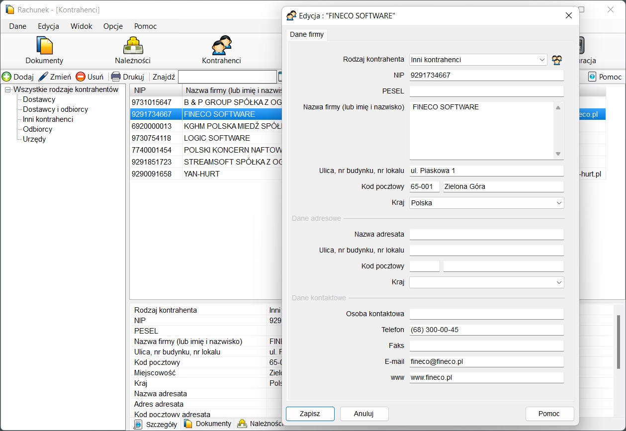Screen dimensions: 626x431
Task: Click the Anuluj button
Action: pos(364,414)
